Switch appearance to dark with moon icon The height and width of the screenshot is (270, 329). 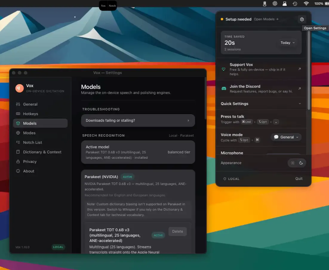301,163
